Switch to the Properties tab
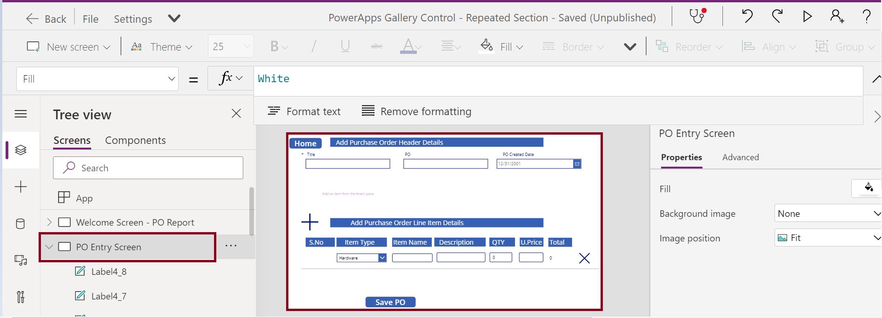This screenshot has width=882, height=318. coord(682,158)
